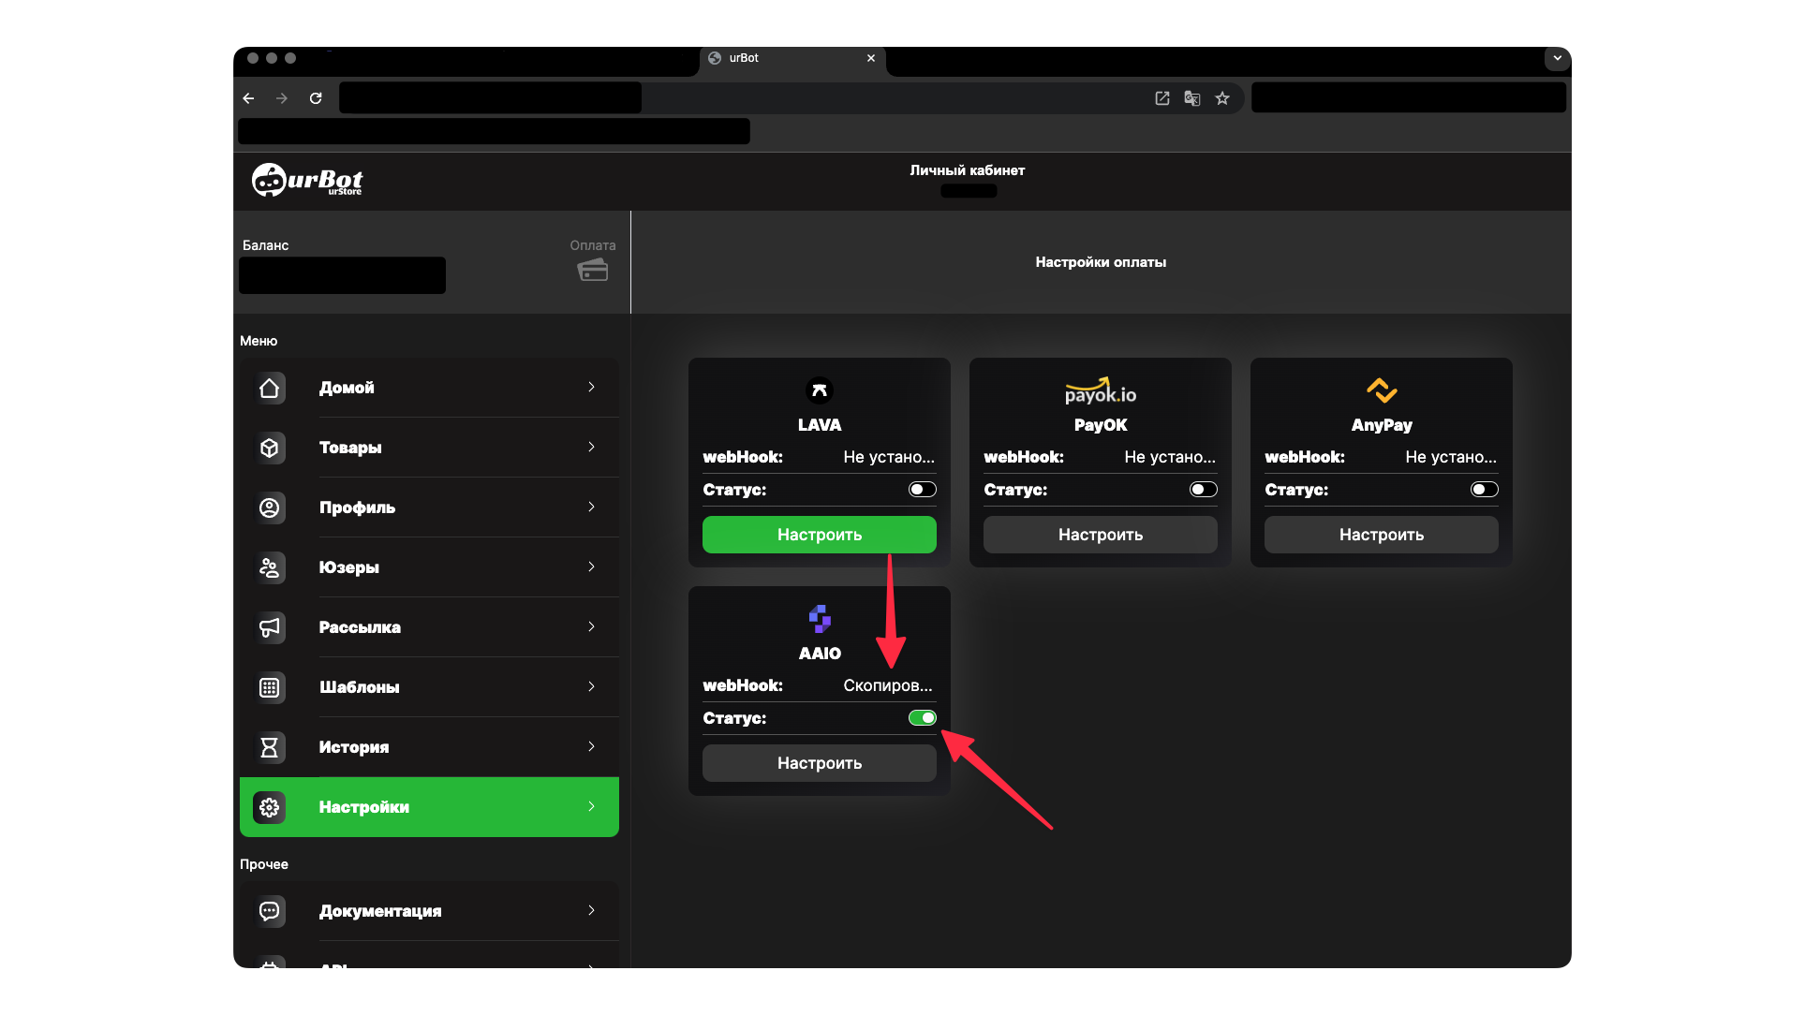Copy the AAIO webHook value
Viewport: 1805px width, 1015px height.
tap(887, 685)
